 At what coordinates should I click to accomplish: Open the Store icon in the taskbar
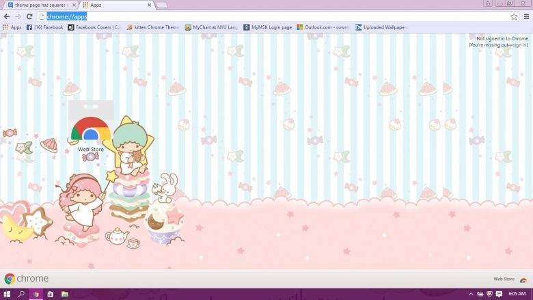[50, 294]
